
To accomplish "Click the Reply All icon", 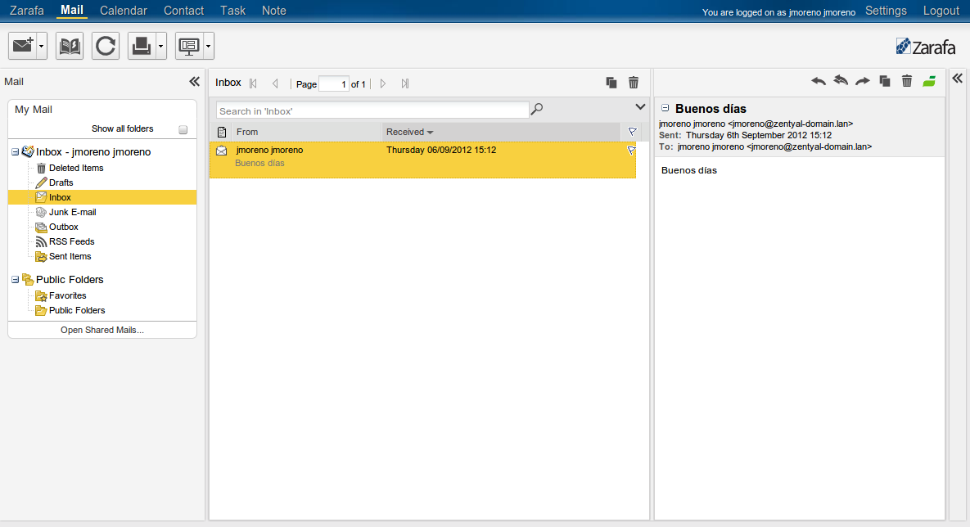I will click(x=841, y=80).
